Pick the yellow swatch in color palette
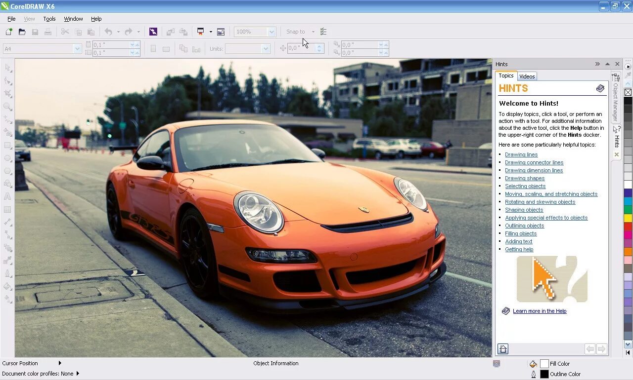The width and height of the screenshot is (633, 380). click(628, 218)
